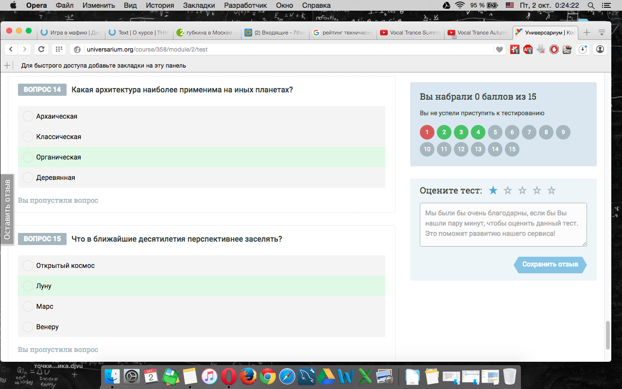Open the Закладки menu
The image size is (622, 389).
[199, 5]
